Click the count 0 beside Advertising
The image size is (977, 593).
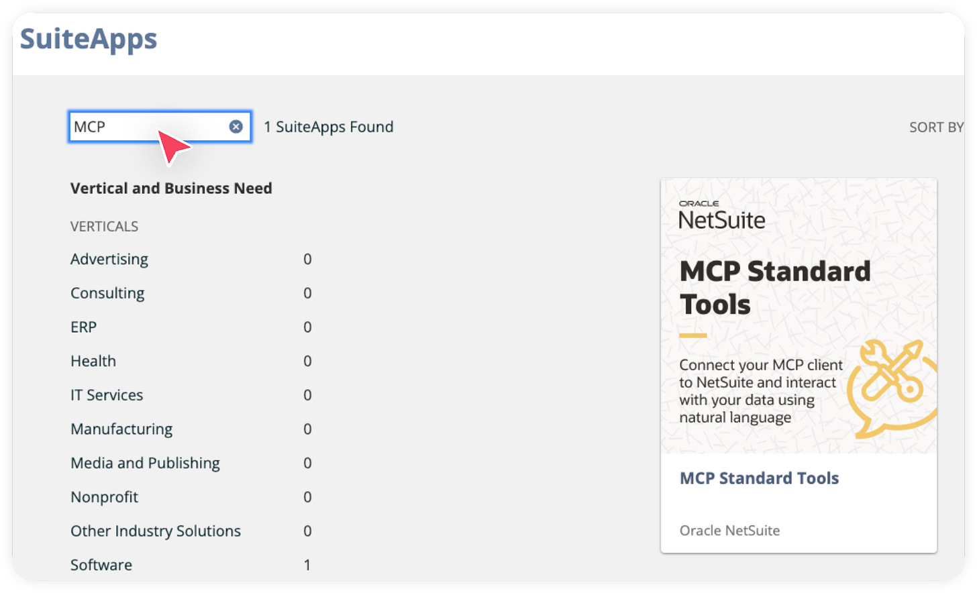coord(307,260)
